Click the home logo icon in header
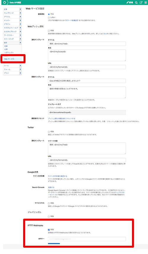 click(x=4, y=2)
